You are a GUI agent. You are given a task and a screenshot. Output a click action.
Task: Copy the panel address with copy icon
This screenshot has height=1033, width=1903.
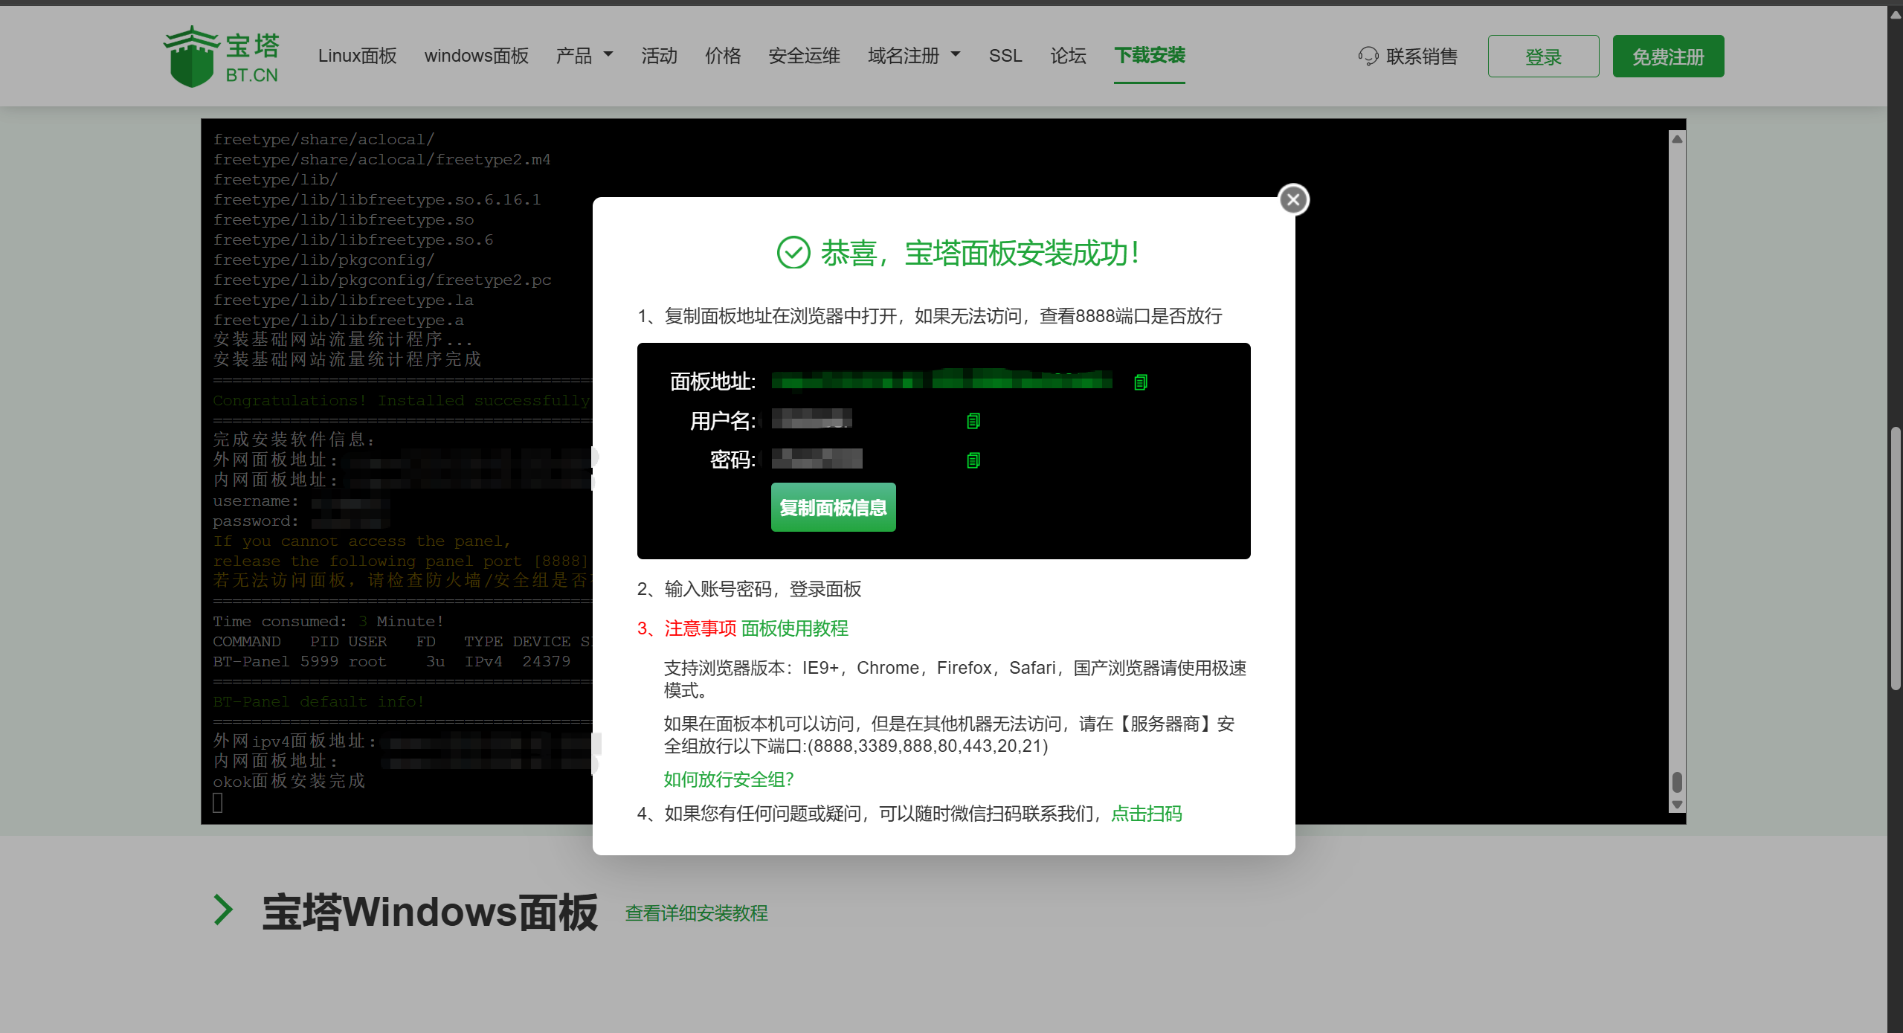pyautogui.click(x=1140, y=382)
